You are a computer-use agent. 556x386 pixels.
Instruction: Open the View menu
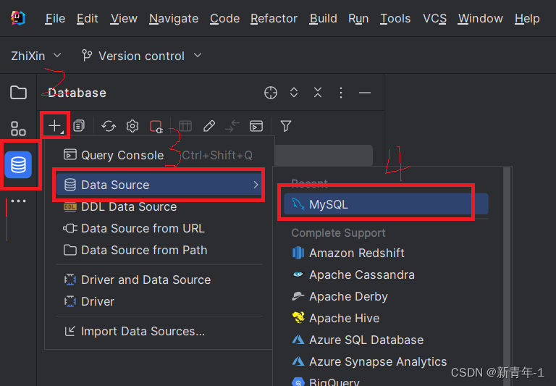pos(124,18)
